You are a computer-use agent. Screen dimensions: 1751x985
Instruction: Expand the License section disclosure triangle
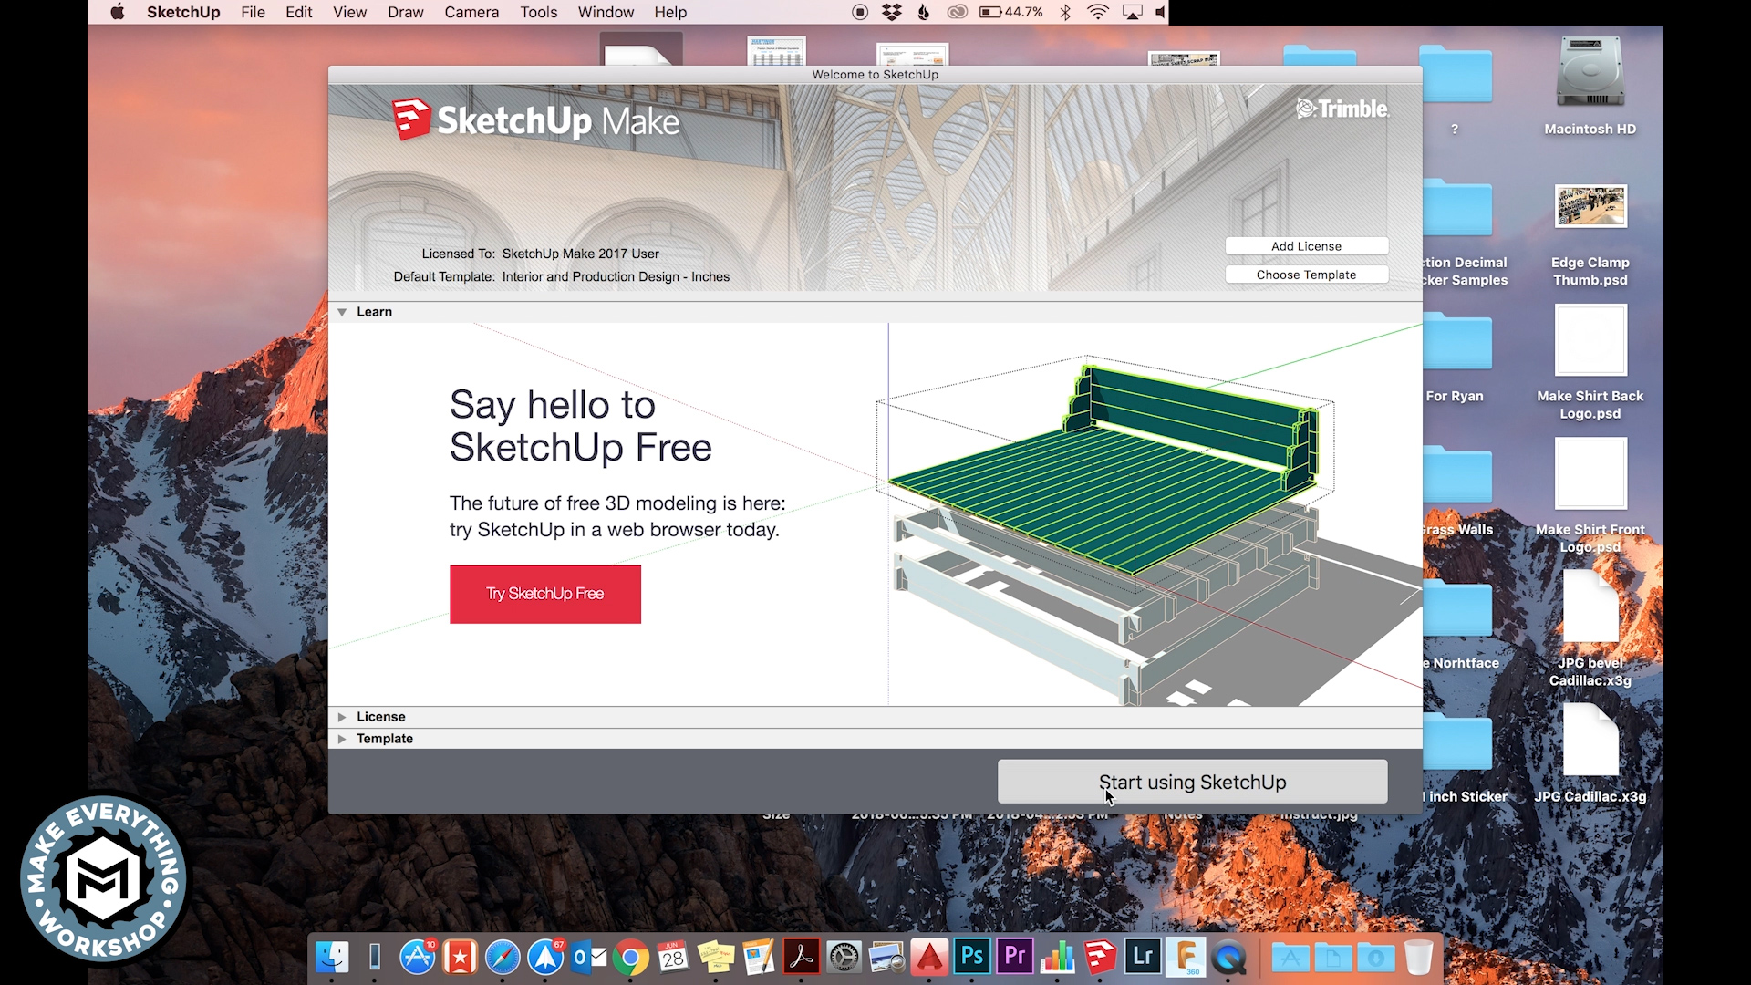click(x=342, y=716)
